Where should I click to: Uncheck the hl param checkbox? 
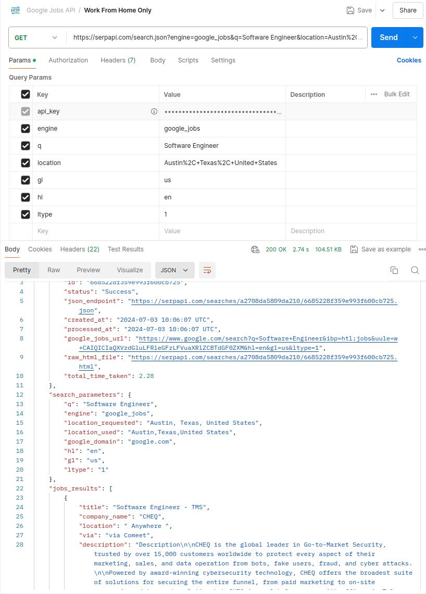(x=26, y=197)
